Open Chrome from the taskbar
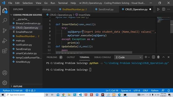 [64, 95]
